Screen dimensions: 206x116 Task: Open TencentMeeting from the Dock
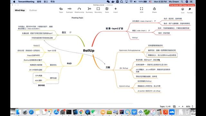(x=172, y=112)
